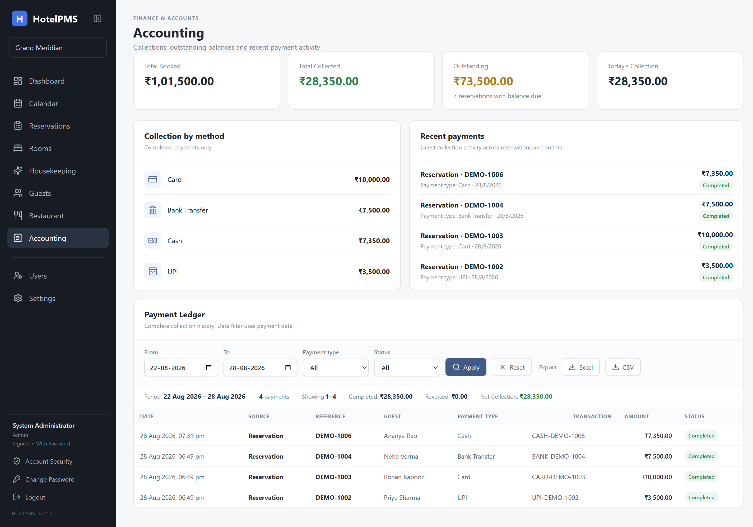This screenshot has width=753, height=527.
Task: Click transaction CASH-DEMO-1006 in ledger
Action: click(558, 436)
